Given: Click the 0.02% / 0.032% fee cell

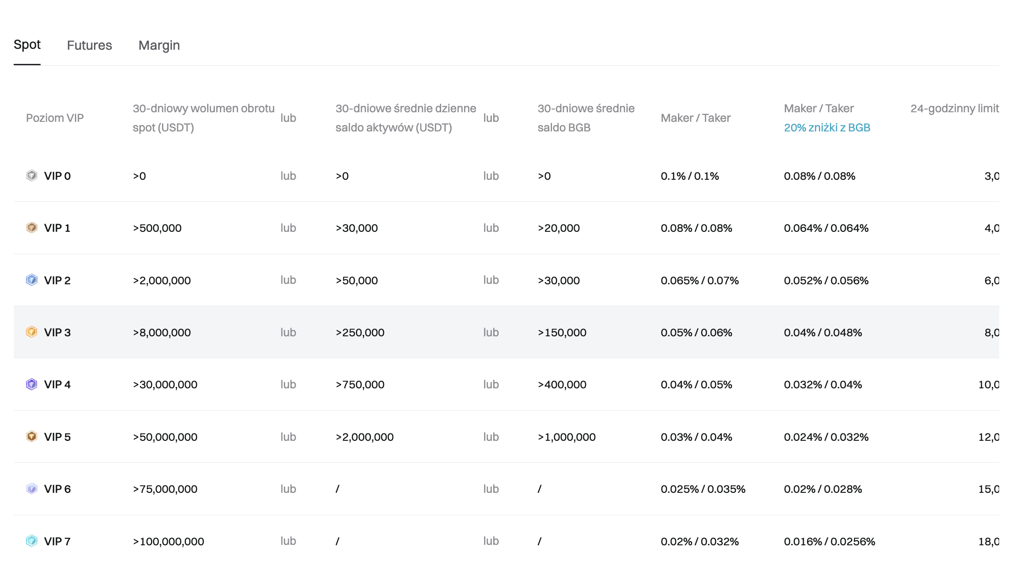Looking at the screenshot, I should [700, 542].
